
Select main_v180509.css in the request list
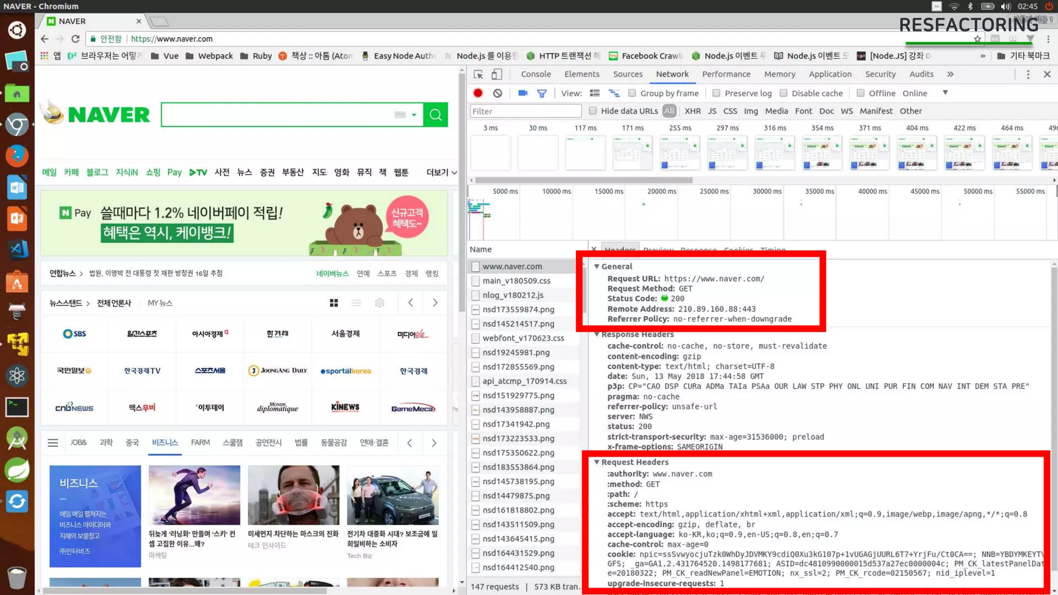click(516, 280)
